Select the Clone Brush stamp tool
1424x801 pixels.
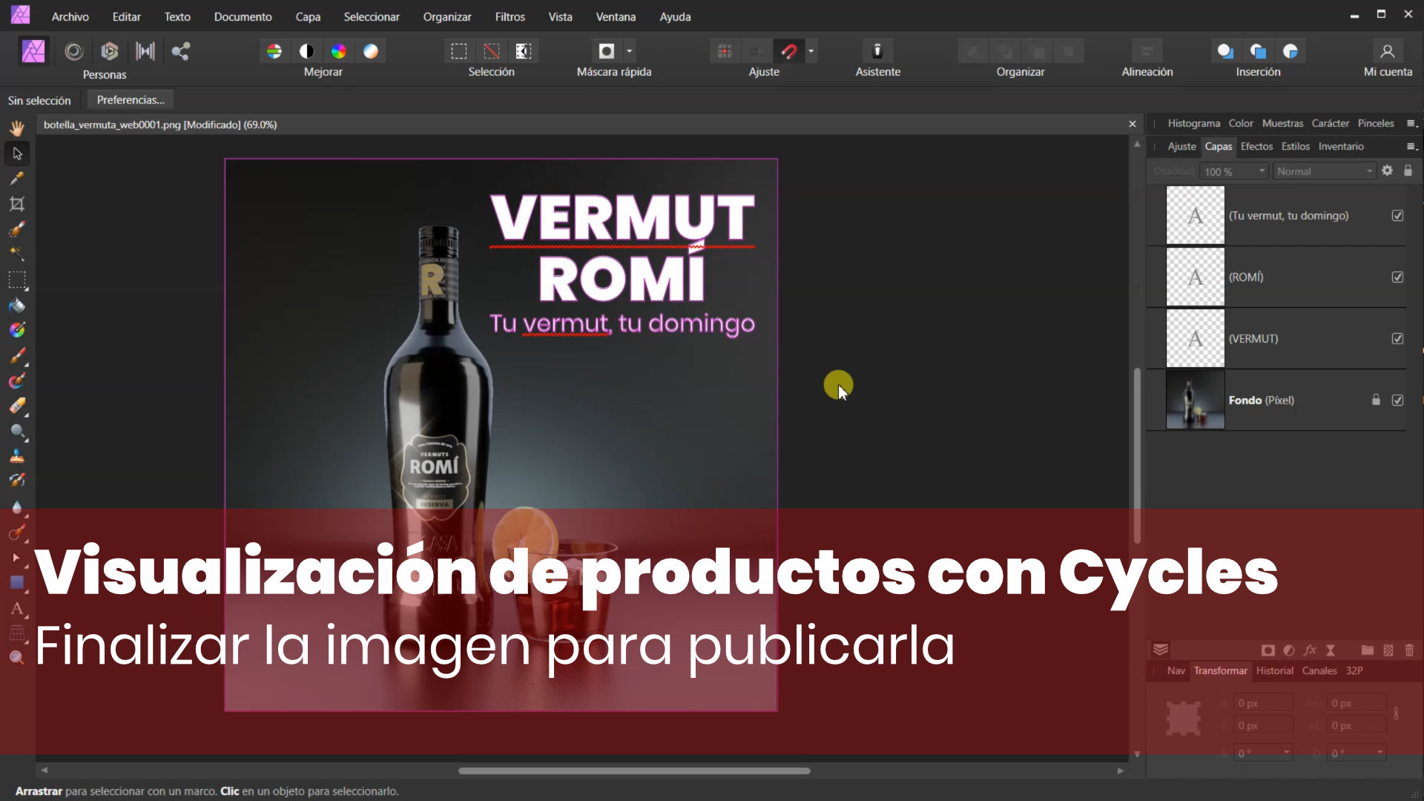[17, 456]
